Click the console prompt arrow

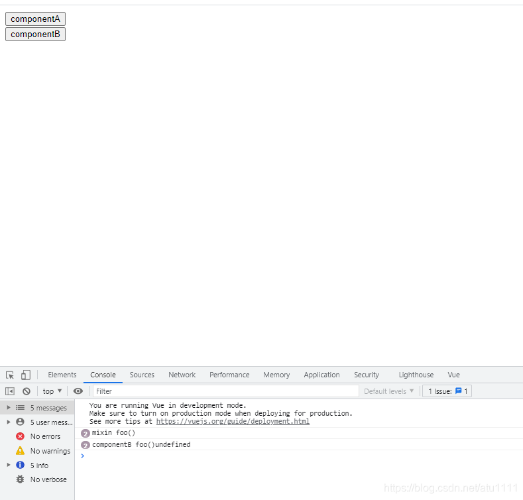(83, 456)
